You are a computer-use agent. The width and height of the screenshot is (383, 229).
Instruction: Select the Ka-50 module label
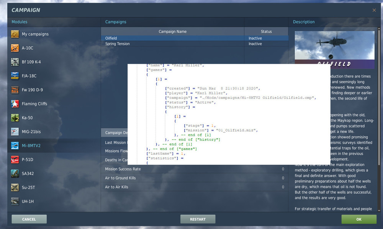click(x=27, y=118)
